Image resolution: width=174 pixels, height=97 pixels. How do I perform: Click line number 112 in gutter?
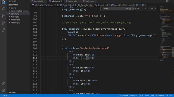[x=35, y=58]
